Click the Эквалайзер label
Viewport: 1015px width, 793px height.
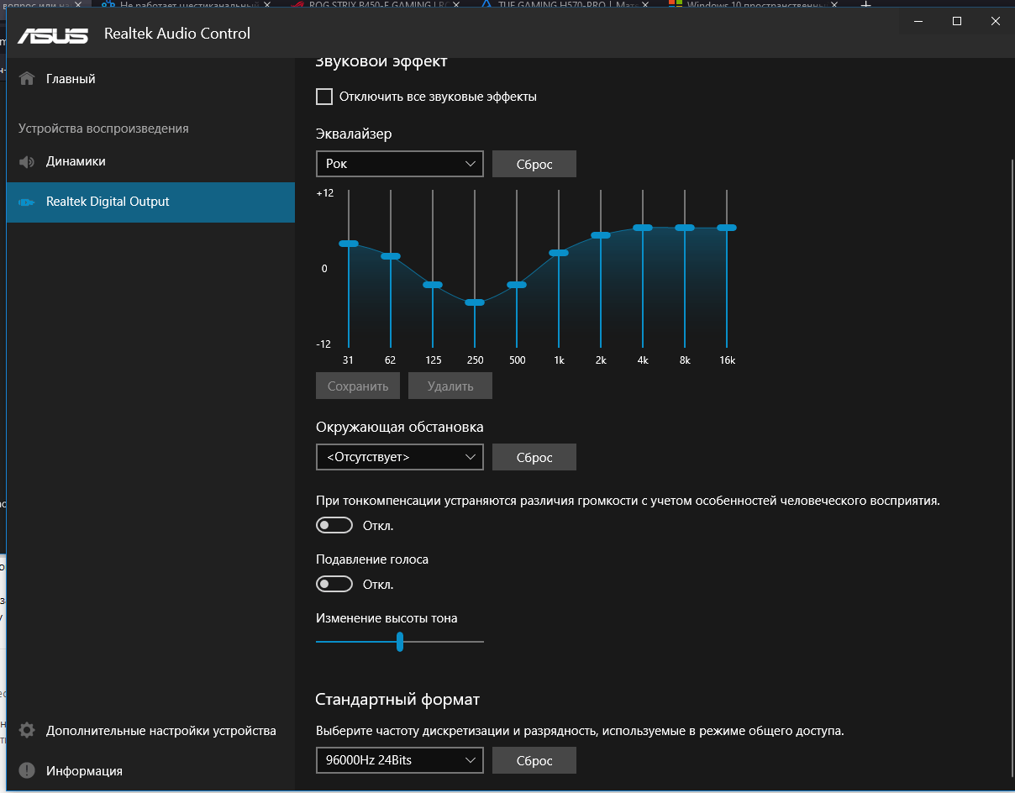click(x=354, y=134)
